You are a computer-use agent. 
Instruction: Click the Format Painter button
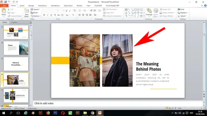tap(15, 16)
